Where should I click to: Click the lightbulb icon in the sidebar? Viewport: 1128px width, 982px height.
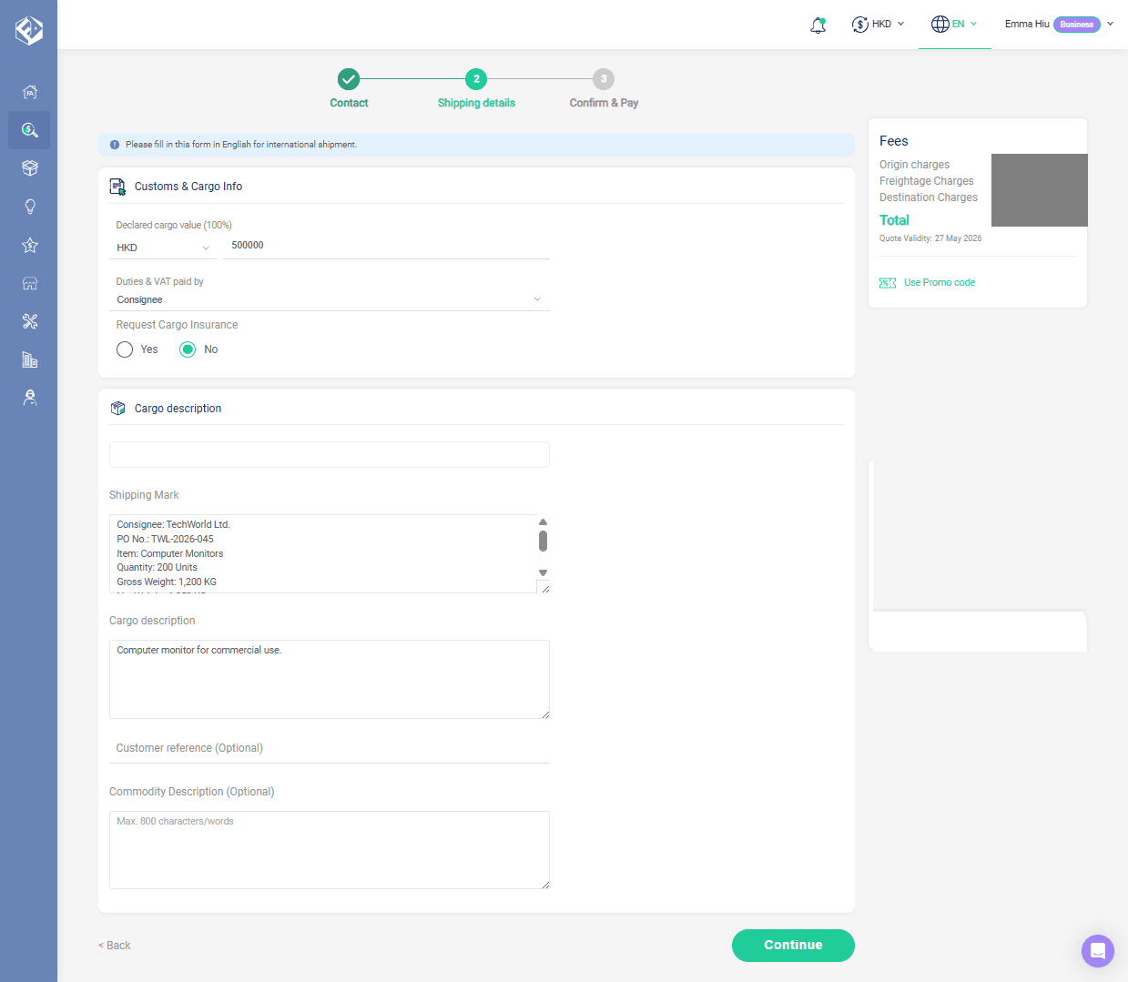tap(29, 207)
